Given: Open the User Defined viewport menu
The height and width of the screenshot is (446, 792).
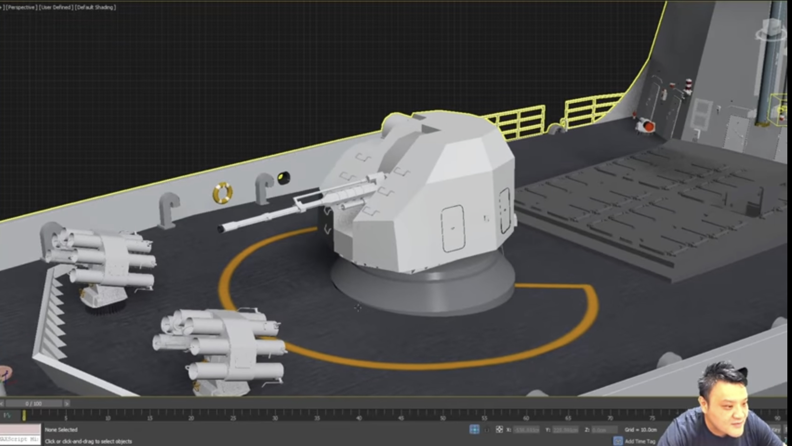Looking at the screenshot, I should 56,7.
